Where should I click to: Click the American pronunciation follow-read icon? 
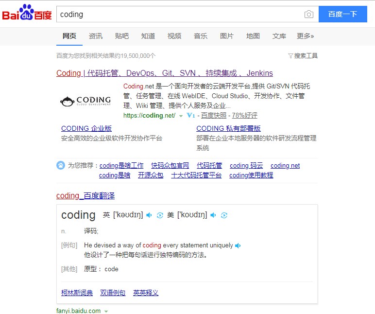click(224, 215)
